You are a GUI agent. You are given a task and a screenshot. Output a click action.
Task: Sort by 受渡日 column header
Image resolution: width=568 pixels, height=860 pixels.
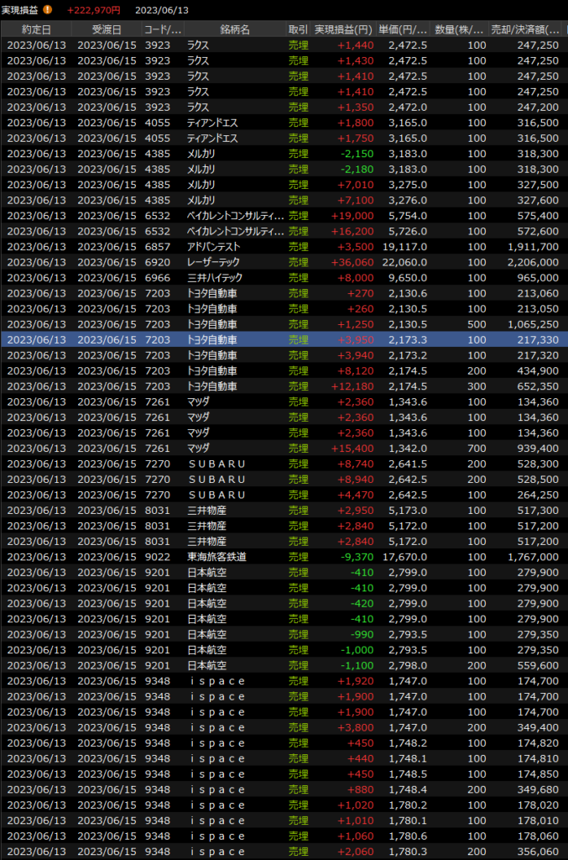tap(106, 29)
